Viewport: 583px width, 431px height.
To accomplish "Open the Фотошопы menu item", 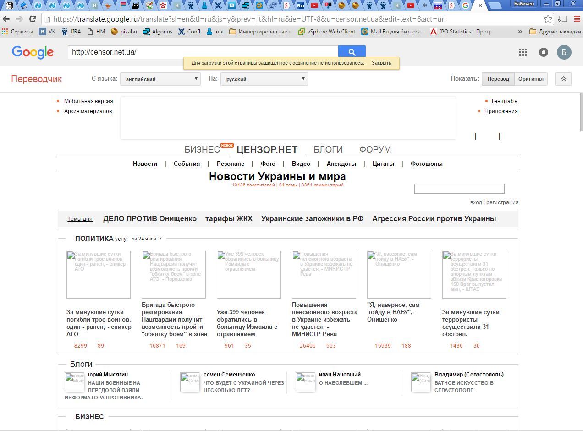I will click(427, 164).
